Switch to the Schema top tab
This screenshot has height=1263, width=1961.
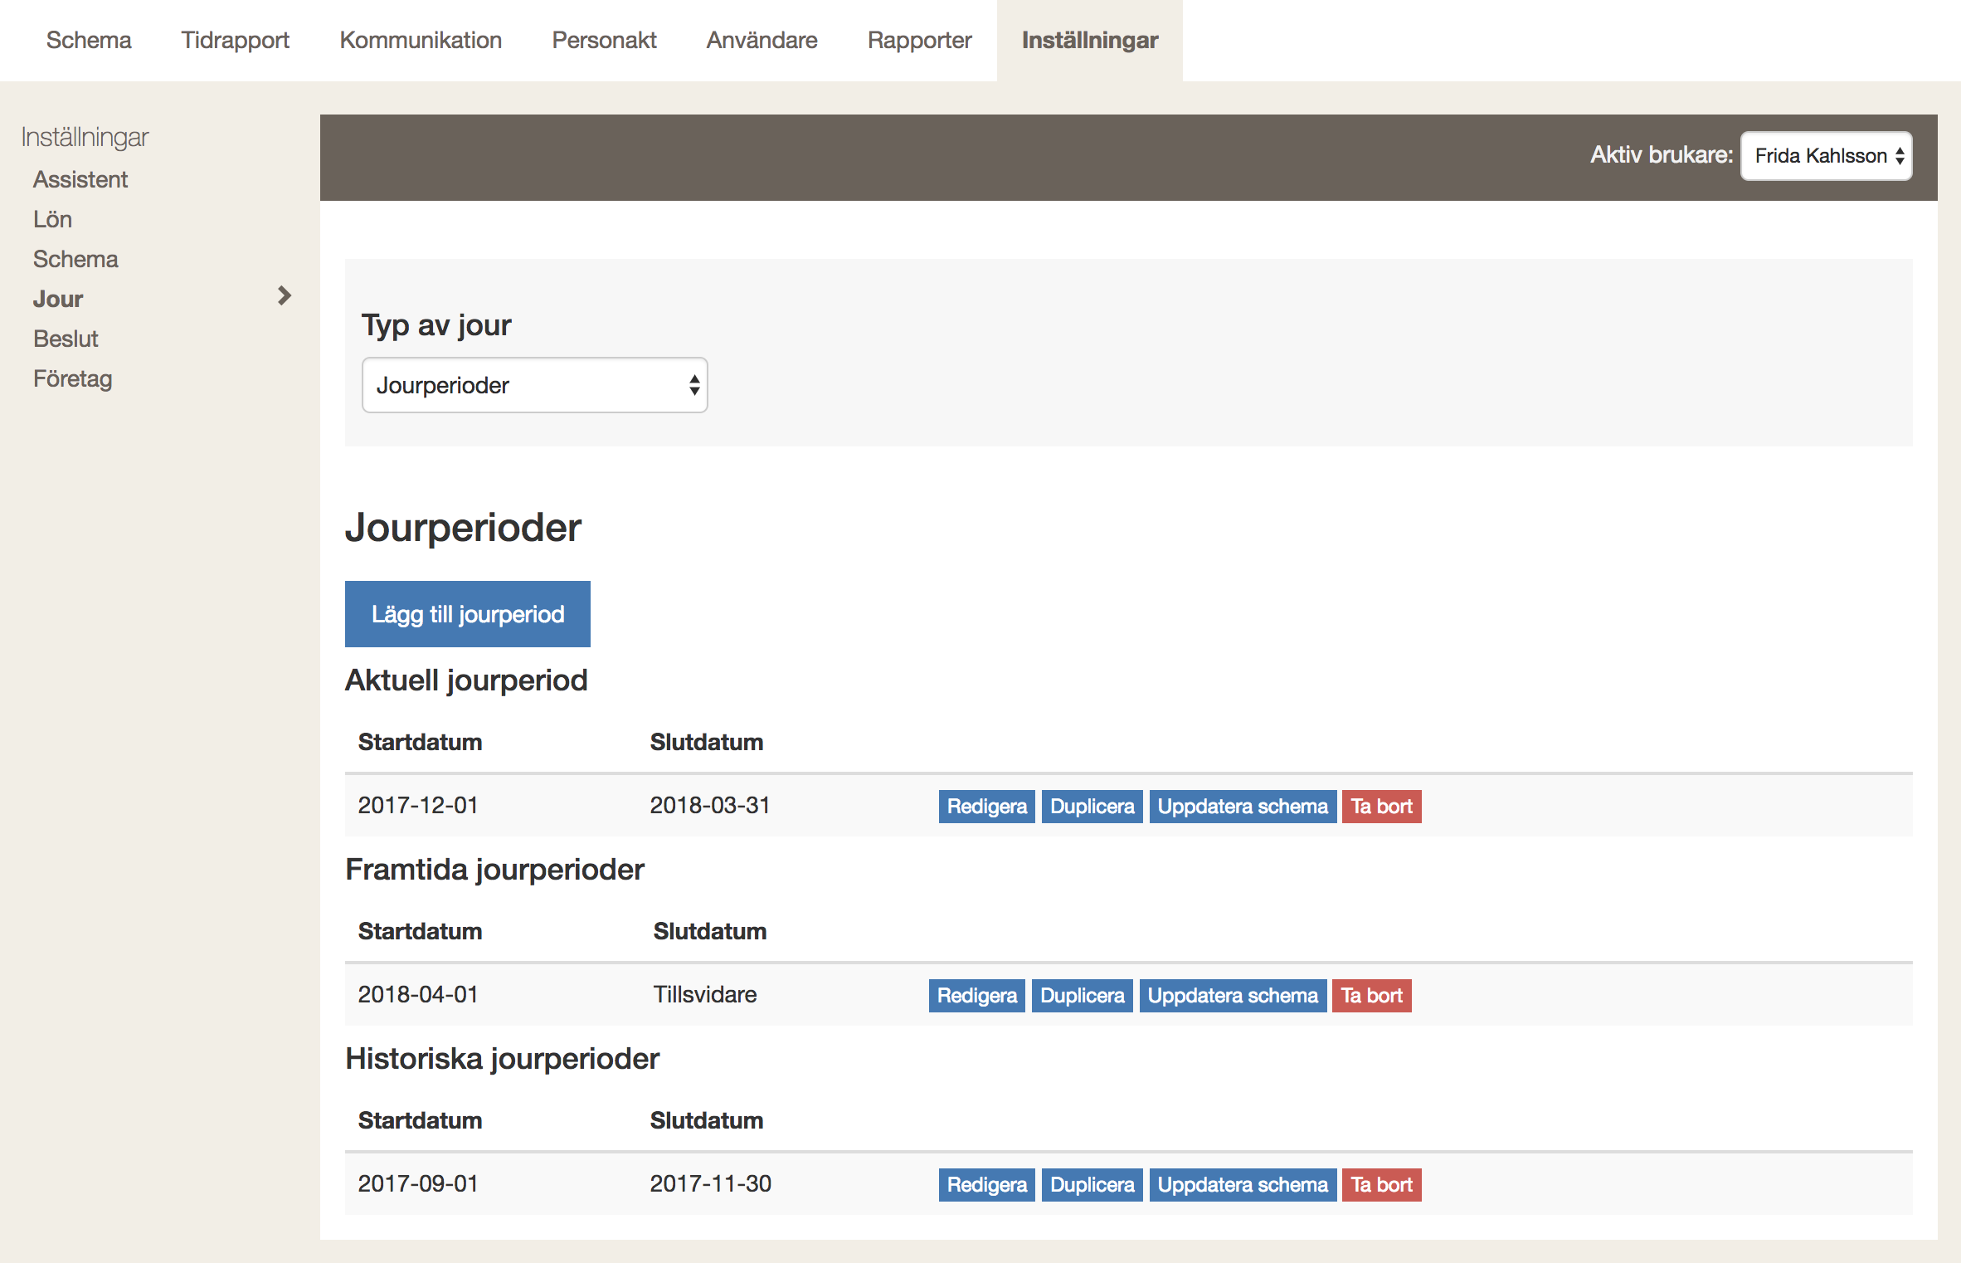[x=89, y=40]
